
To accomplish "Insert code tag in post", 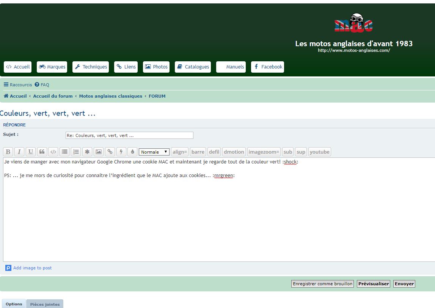I will point(53,152).
